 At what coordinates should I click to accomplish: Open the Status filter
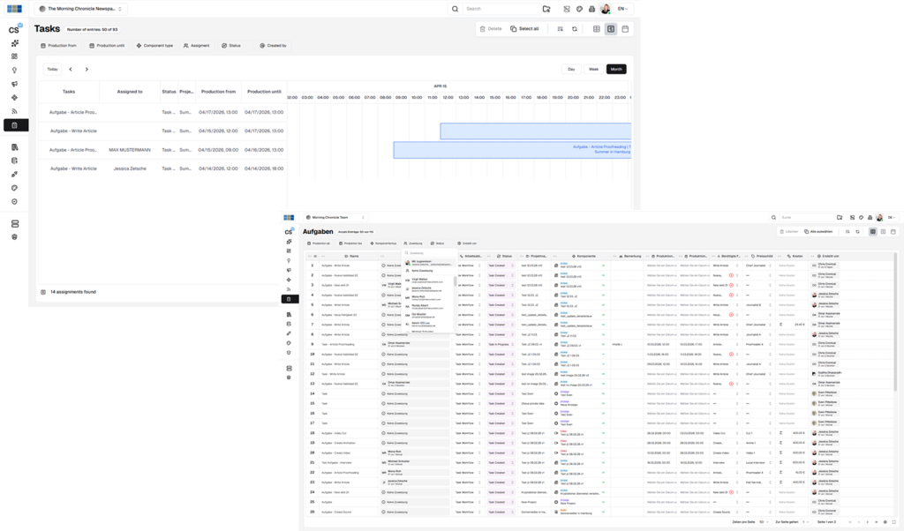pyautogui.click(x=231, y=45)
